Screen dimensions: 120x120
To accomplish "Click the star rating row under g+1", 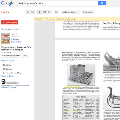I will [x=16, y=37].
